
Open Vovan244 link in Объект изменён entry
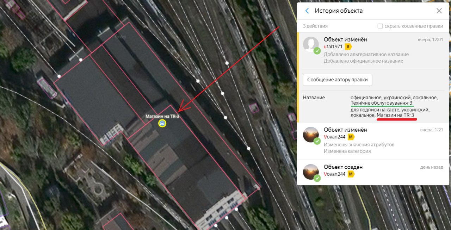point(334,137)
